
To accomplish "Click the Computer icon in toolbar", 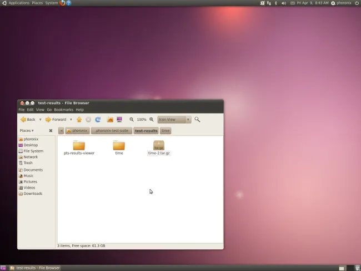I will [119, 119].
